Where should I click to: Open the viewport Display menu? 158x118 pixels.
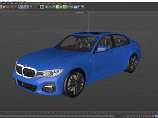4,10
